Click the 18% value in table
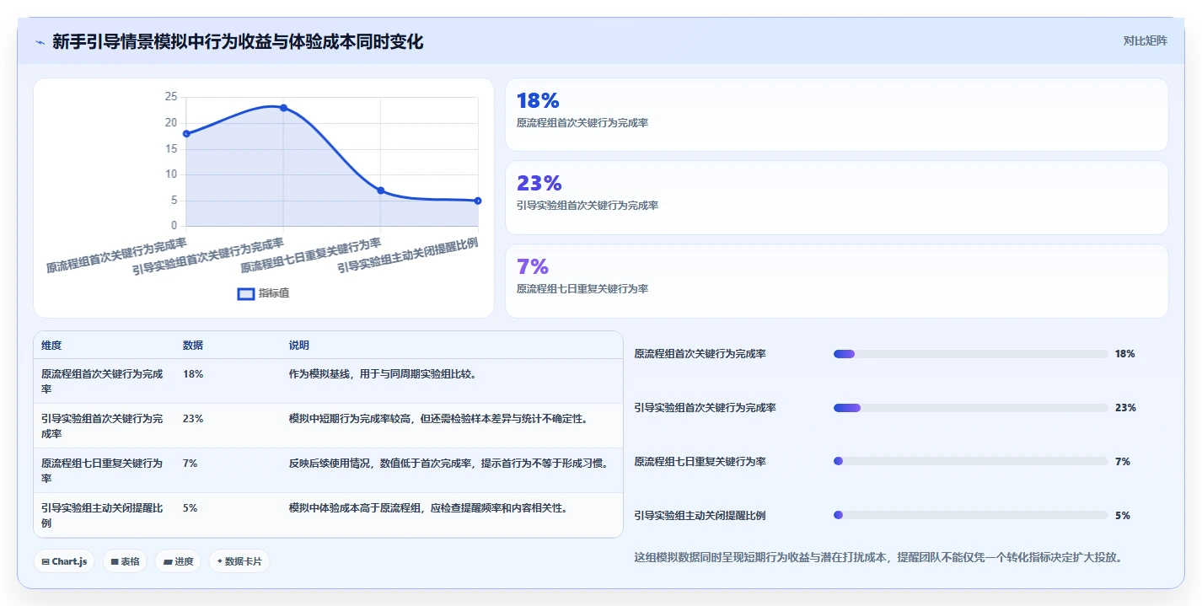1202x606 pixels. coord(193,373)
